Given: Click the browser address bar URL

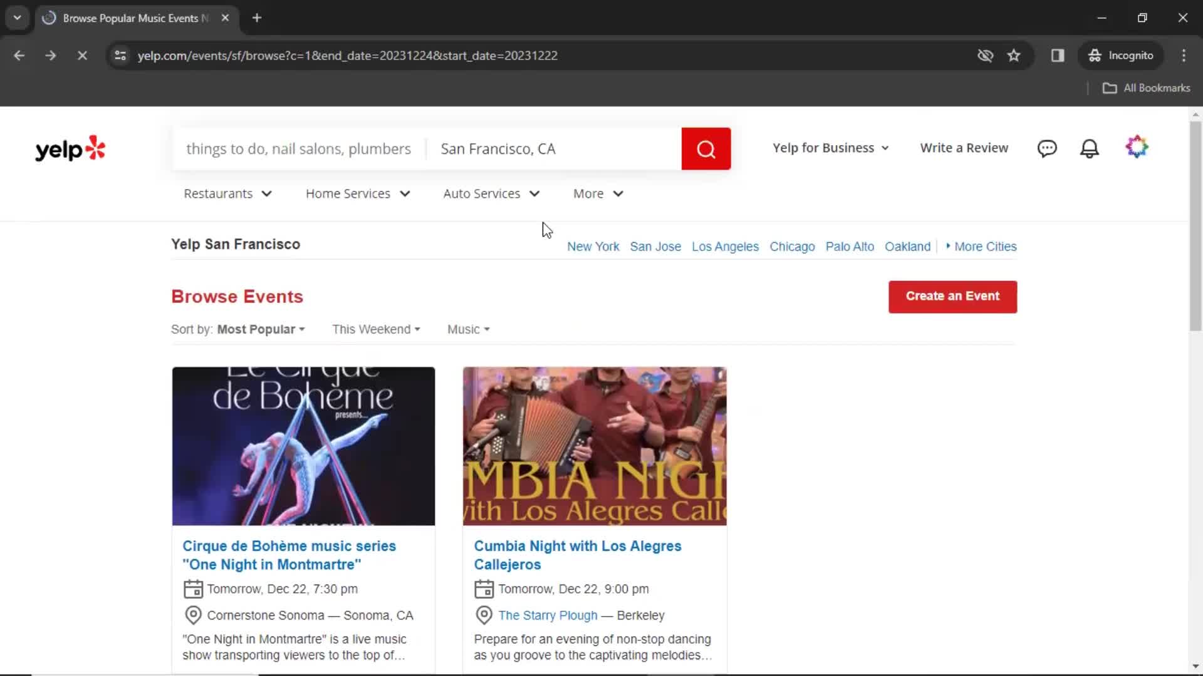Looking at the screenshot, I should coord(347,56).
